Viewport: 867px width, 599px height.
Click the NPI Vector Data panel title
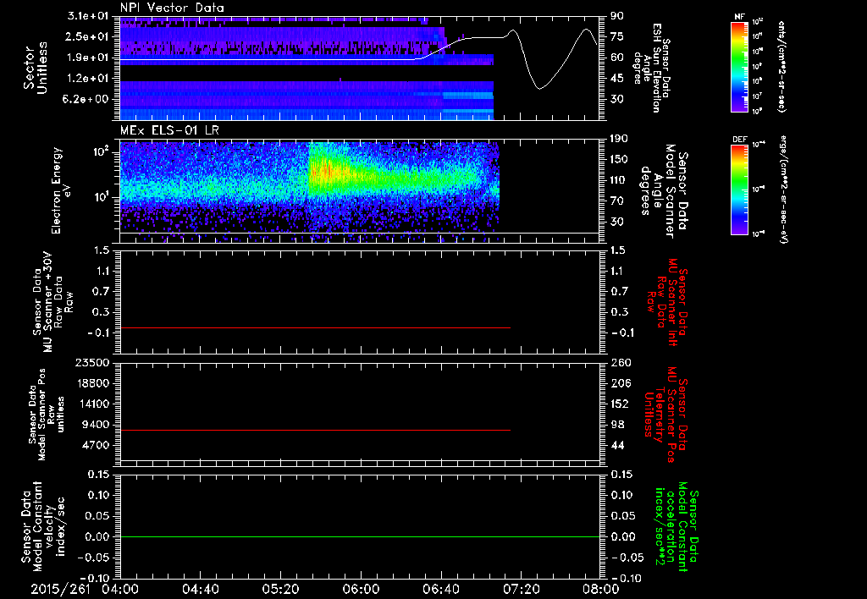[172, 8]
